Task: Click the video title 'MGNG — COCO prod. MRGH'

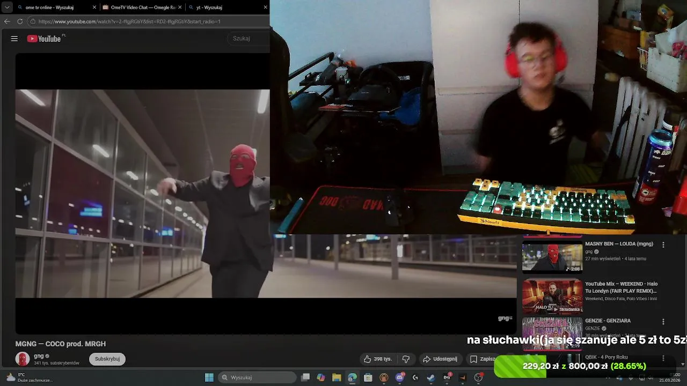Action: (x=61, y=344)
